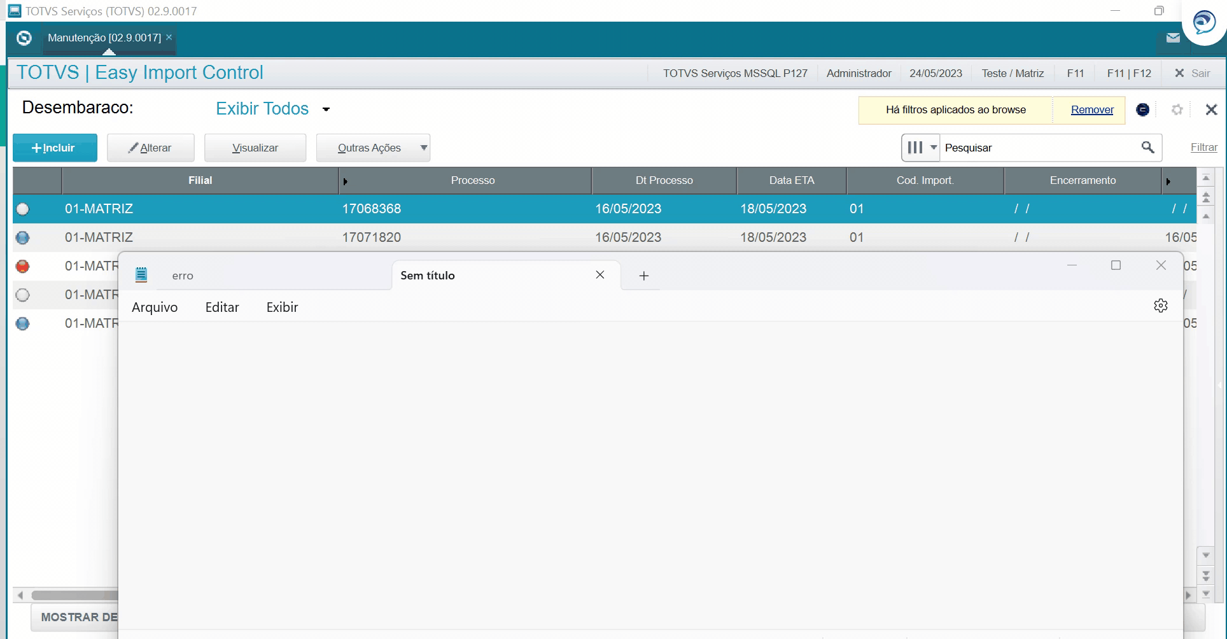Click the Teste / Matriz label
This screenshot has width=1227, height=639.
(x=1013, y=73)
